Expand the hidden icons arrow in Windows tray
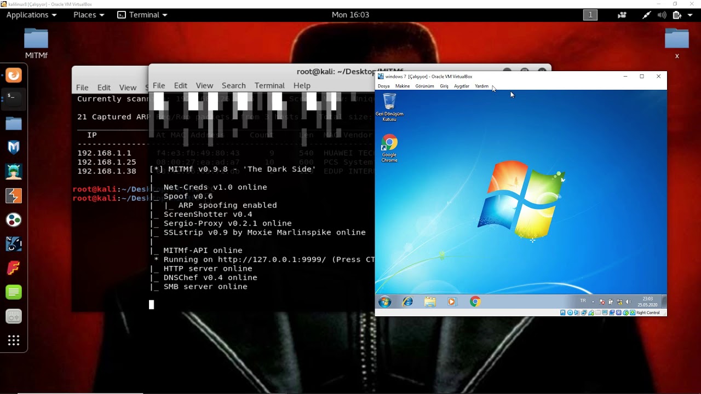 (x=593, y=301)
